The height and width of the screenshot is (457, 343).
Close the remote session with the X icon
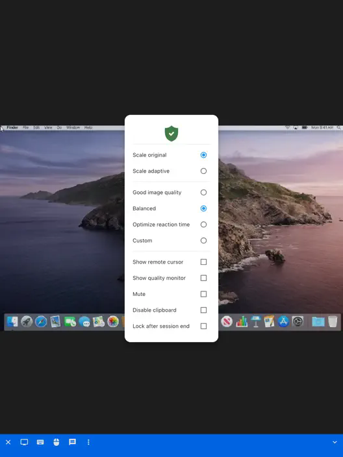(x=8, y=442)
